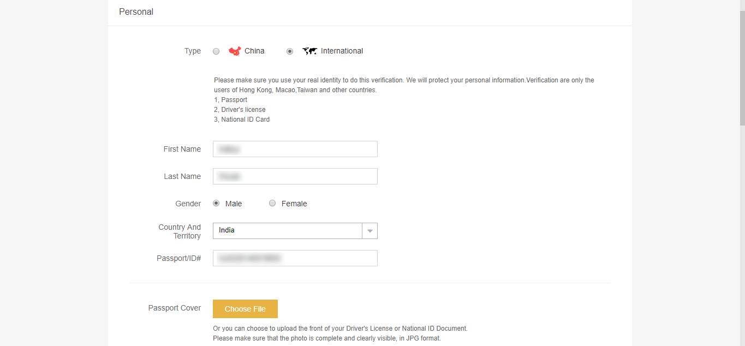Focus the Last Name input field

(x=295, y=176)
